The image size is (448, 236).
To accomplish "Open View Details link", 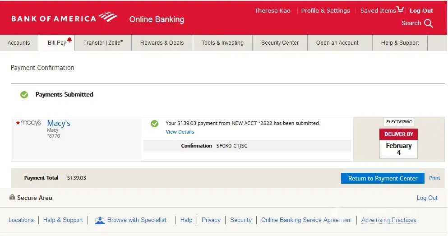I will (180, 132).
